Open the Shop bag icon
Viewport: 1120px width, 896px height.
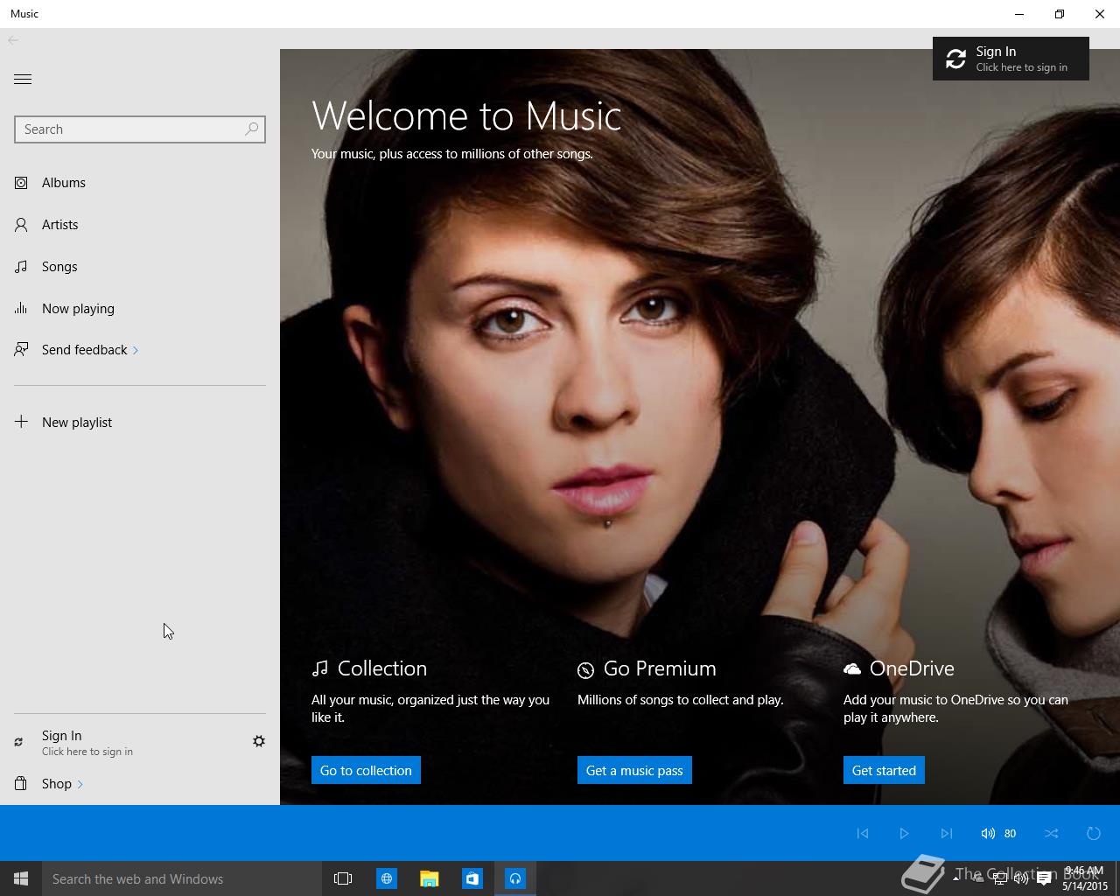point(21,783)
